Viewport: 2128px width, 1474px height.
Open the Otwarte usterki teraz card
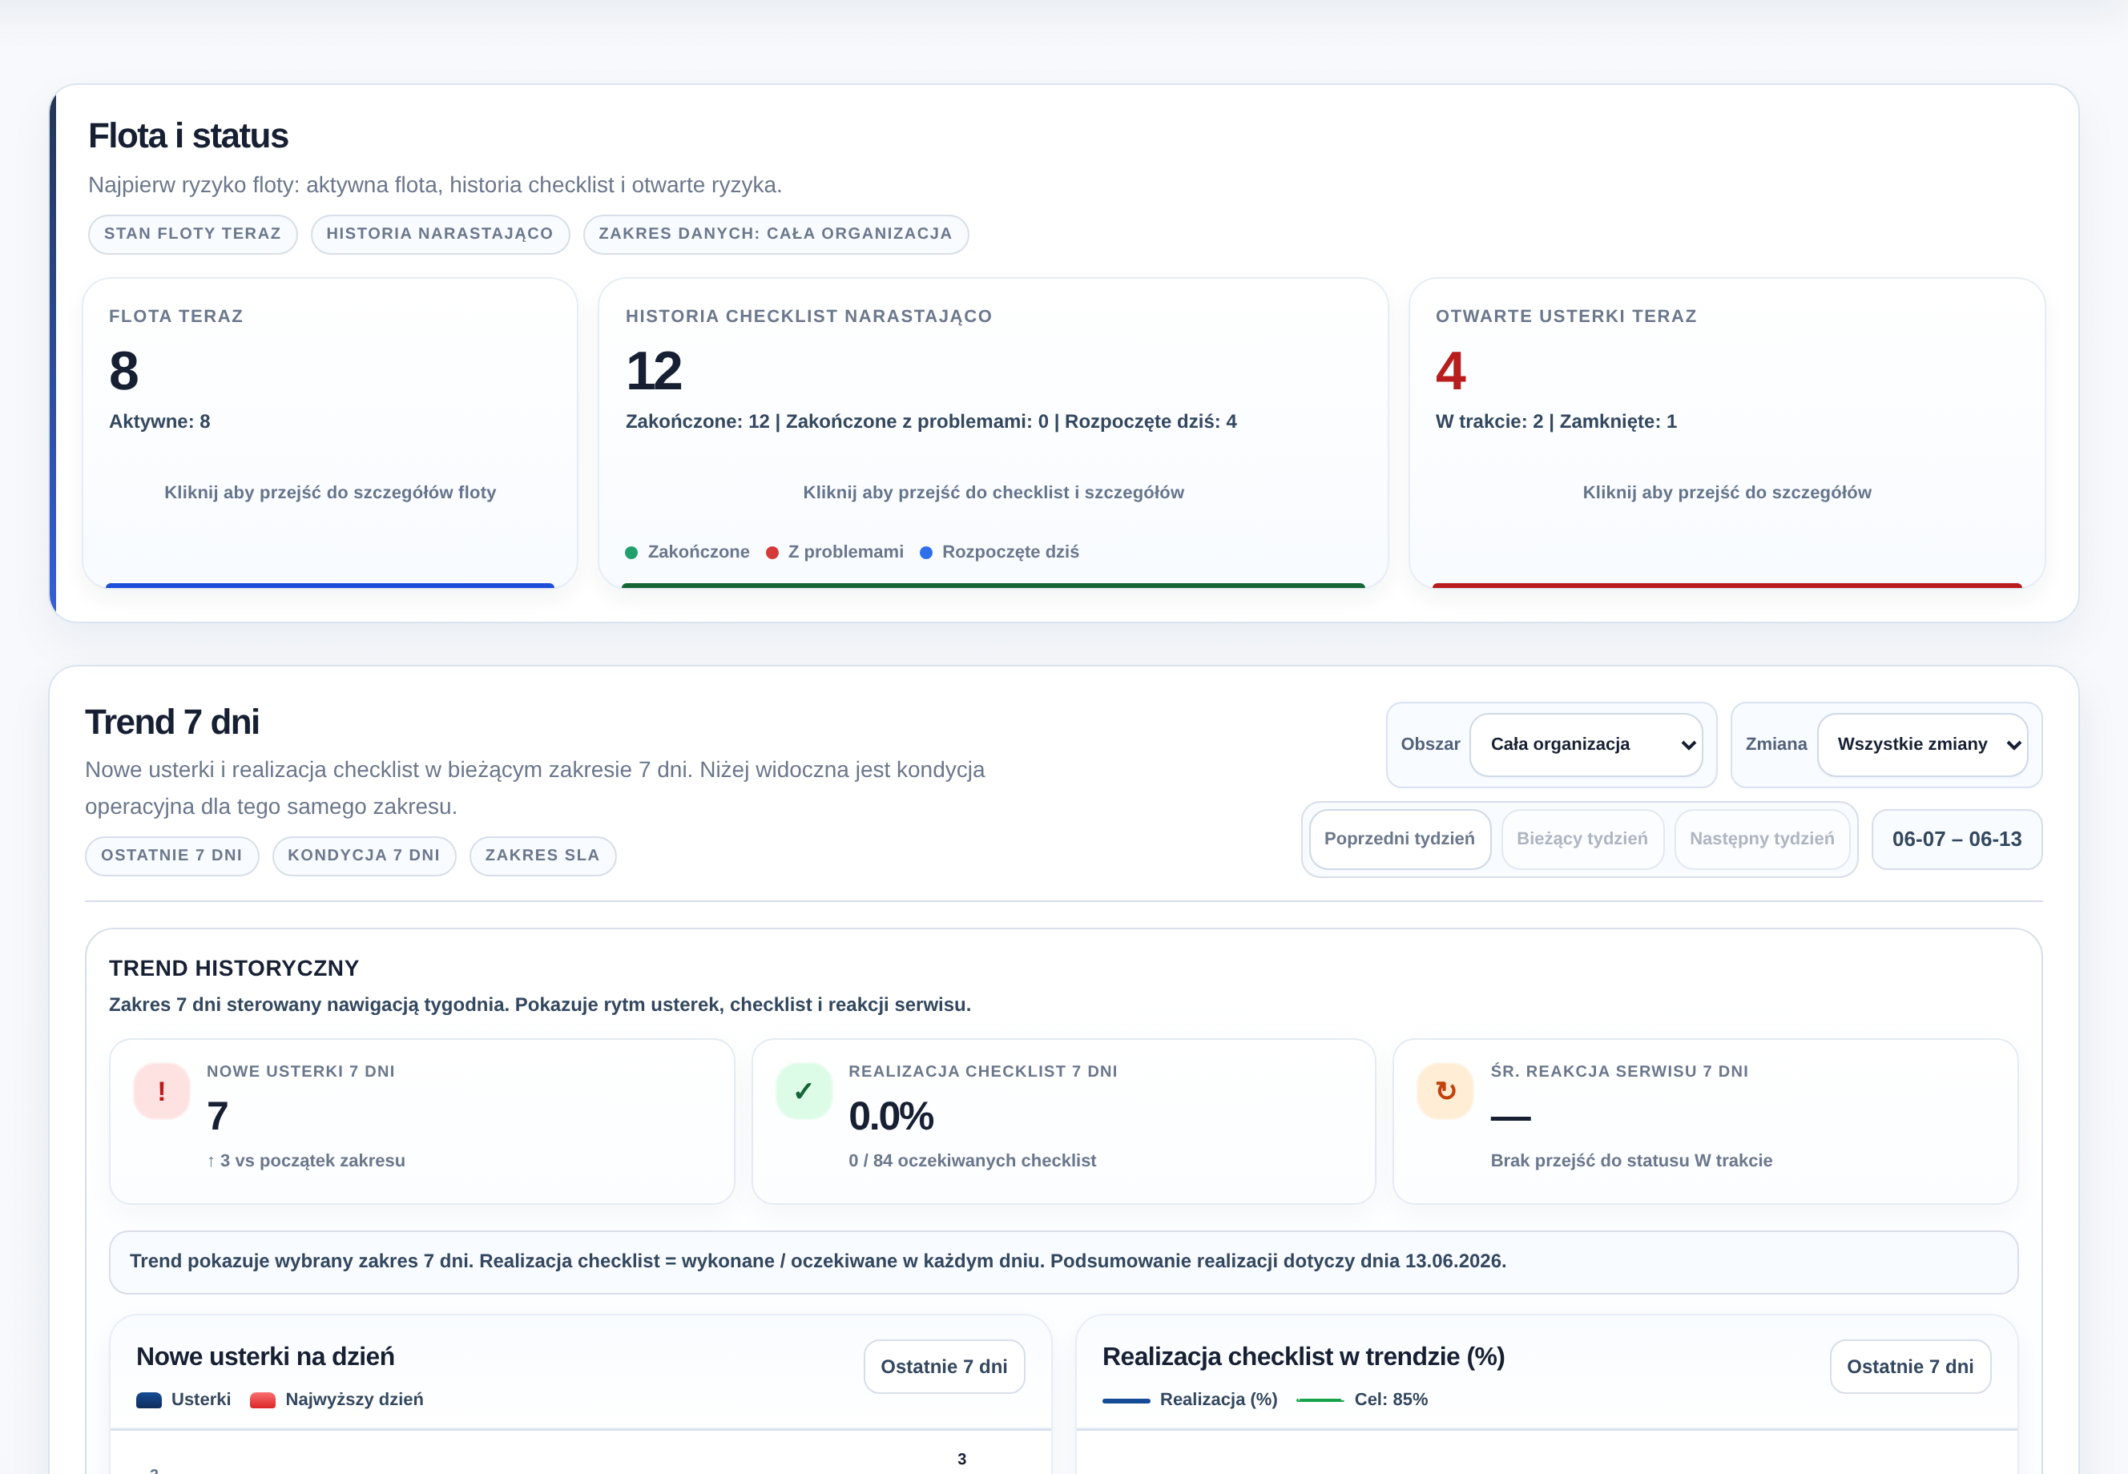[1727, 433]
